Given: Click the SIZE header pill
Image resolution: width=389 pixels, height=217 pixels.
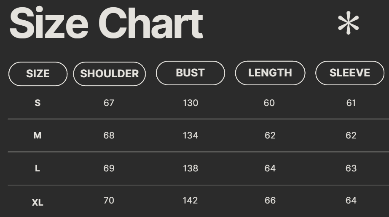Looking at the screenshot, I should 38,74.
